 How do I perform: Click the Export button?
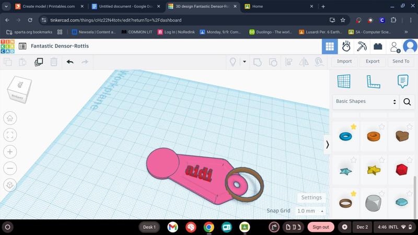373,61
